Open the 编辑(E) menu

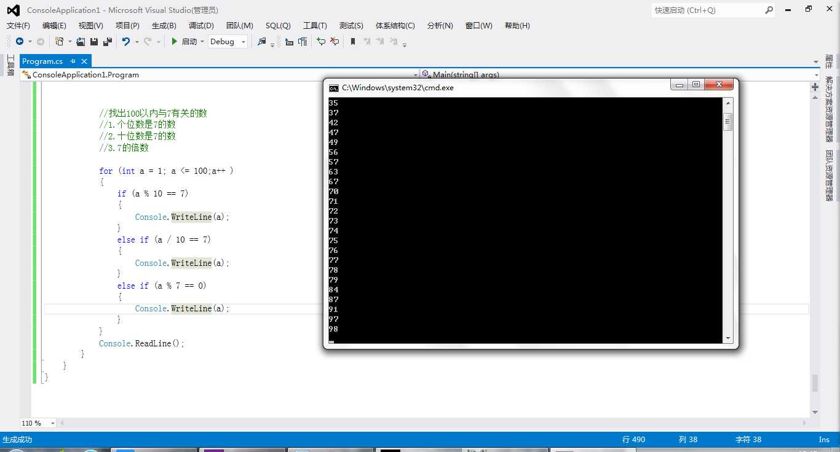tap(54, 26)
